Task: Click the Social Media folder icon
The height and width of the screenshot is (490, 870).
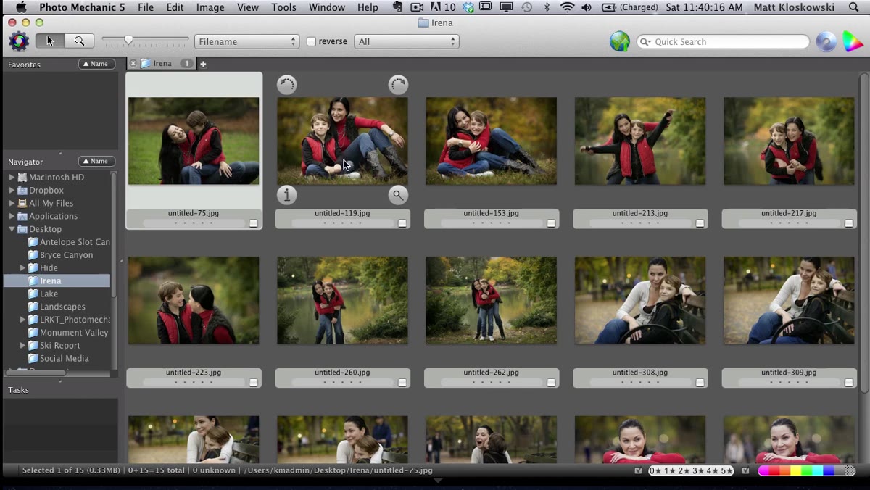Action: coord(33,359)
